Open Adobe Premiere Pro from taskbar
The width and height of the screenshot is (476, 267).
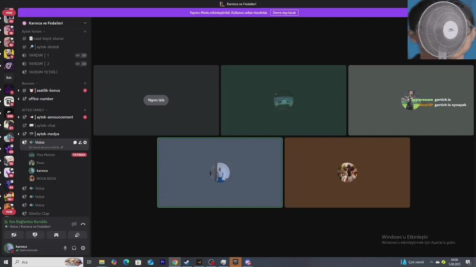[x=163, y=262]
